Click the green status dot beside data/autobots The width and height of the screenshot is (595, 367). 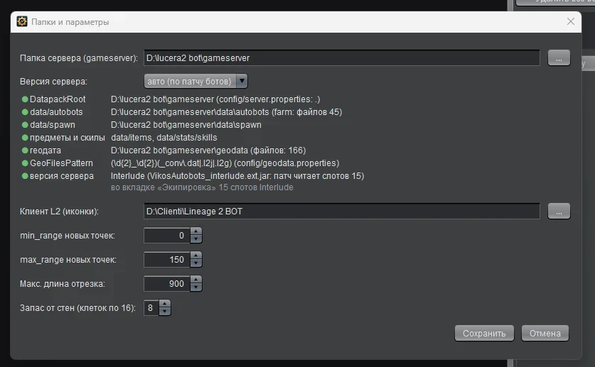(x=25, y=112)
